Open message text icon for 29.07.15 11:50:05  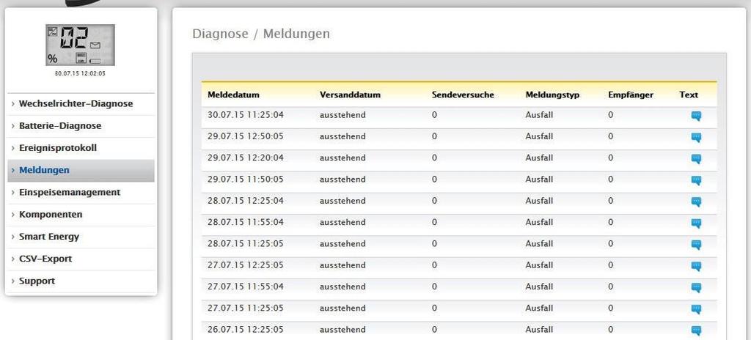(696, 180)
